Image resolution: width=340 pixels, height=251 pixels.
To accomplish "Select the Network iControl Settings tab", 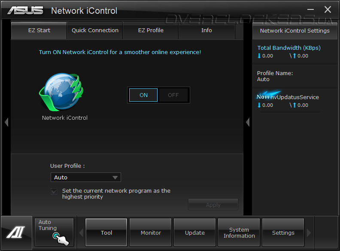I will coord(294,31).
